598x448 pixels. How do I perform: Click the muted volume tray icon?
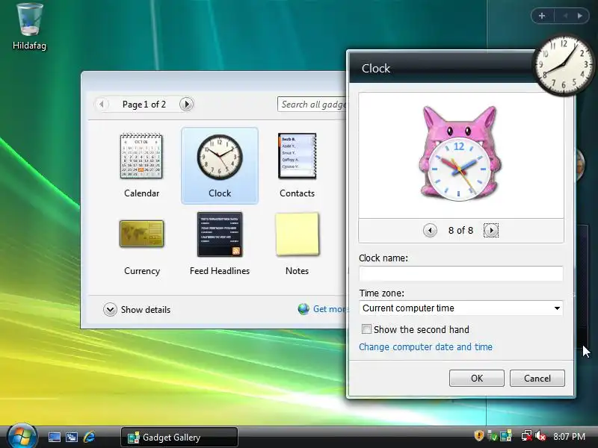(540, 436)
